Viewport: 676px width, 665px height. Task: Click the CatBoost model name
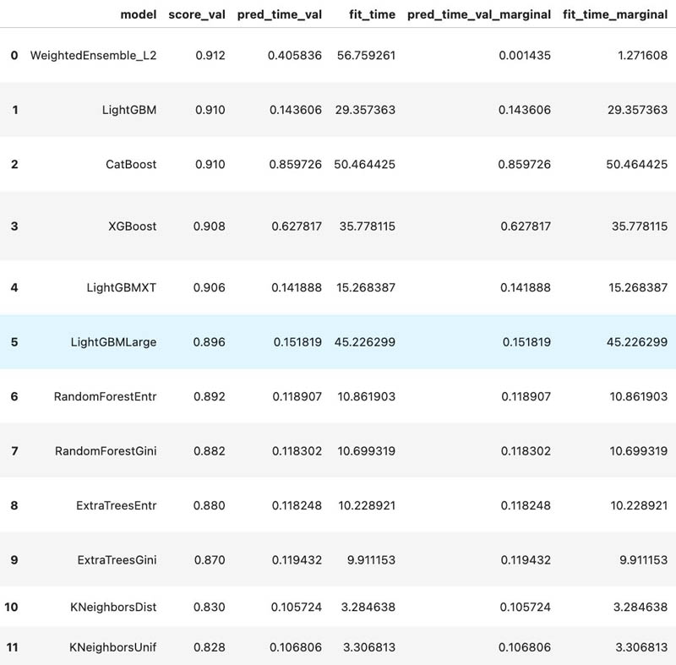pyautogui.click(x=131, y=164)
